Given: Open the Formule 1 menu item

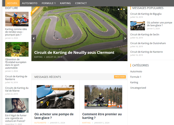Looking at the screenshot, I should pos(49,3).
